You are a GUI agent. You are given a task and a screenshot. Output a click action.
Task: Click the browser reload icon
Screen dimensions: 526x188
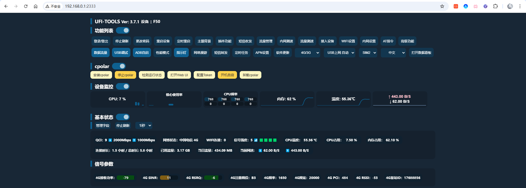tap(26, 6)
